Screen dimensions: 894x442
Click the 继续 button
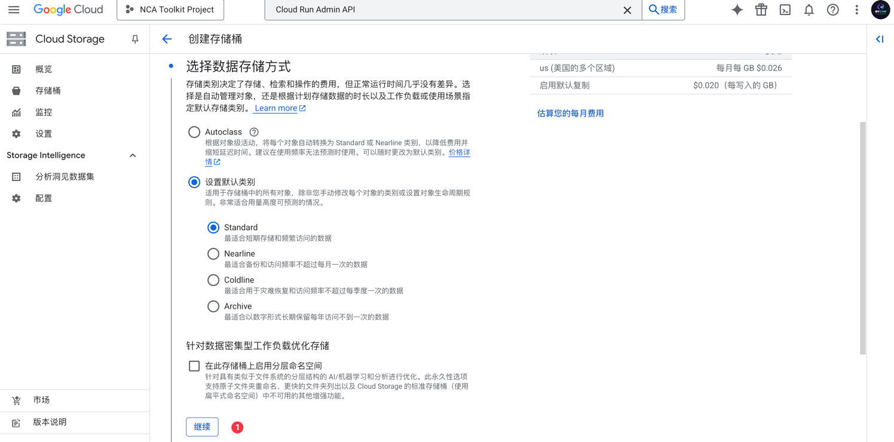coord(201,426)
